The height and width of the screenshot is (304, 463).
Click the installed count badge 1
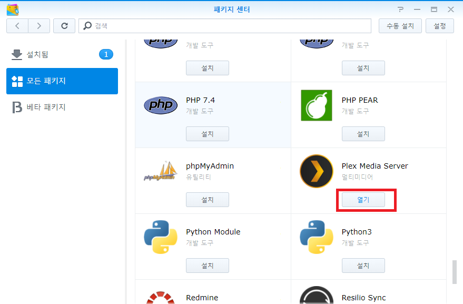(x=106, y=54)
